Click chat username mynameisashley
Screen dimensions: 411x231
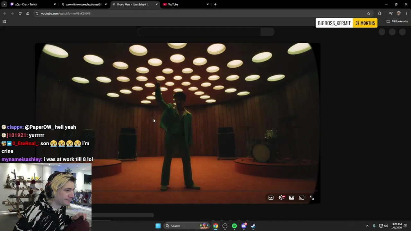22,159
